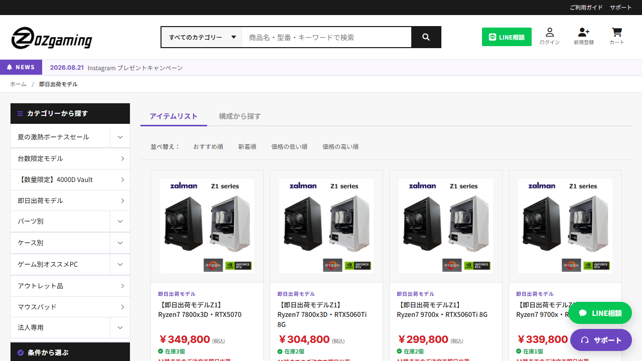The width and height of the screenshot is (642, 361).
Task: Open the Instagram プレゼントキャンペーン news
Action: click(x=135, y=68)
